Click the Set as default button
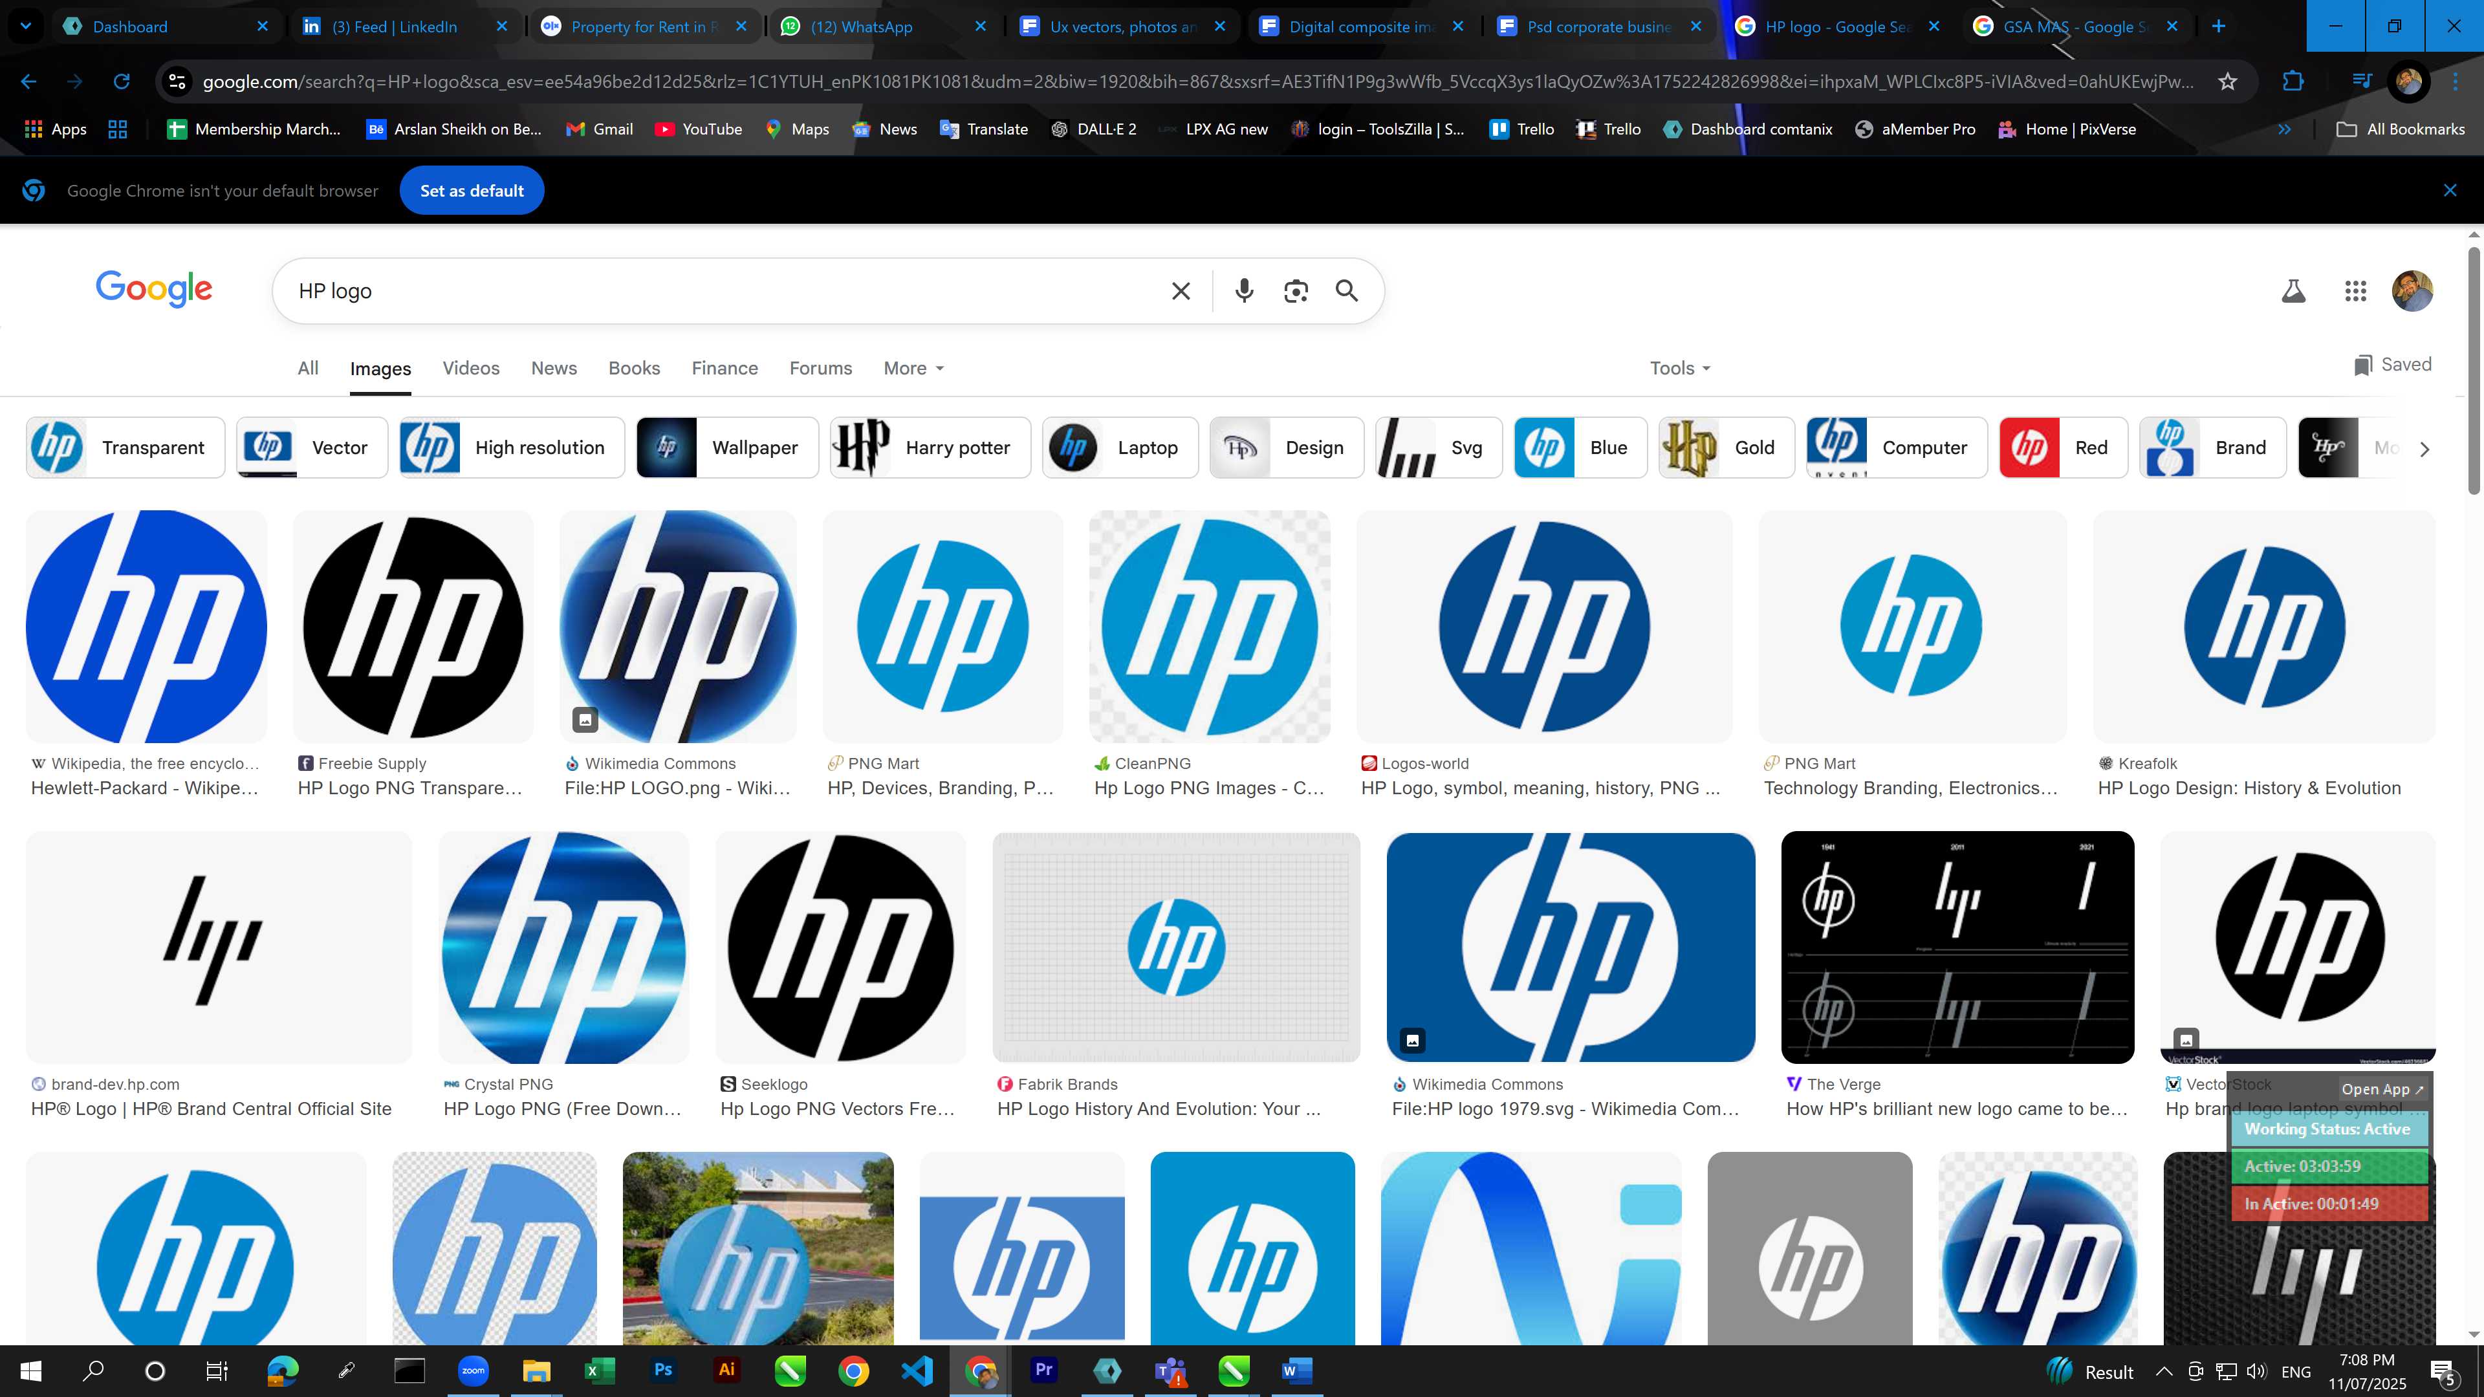 click(x=472, y=191)
